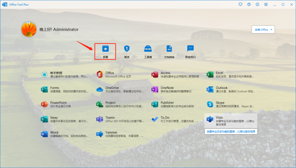This screenshot has width=296, height=168.
Task: Click the Skype app icon
Action: coord(210,104)
